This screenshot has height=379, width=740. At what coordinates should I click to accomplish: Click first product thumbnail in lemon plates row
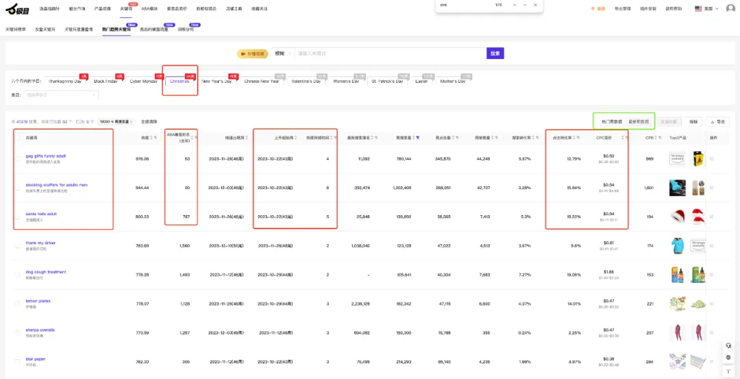point(678,304)
